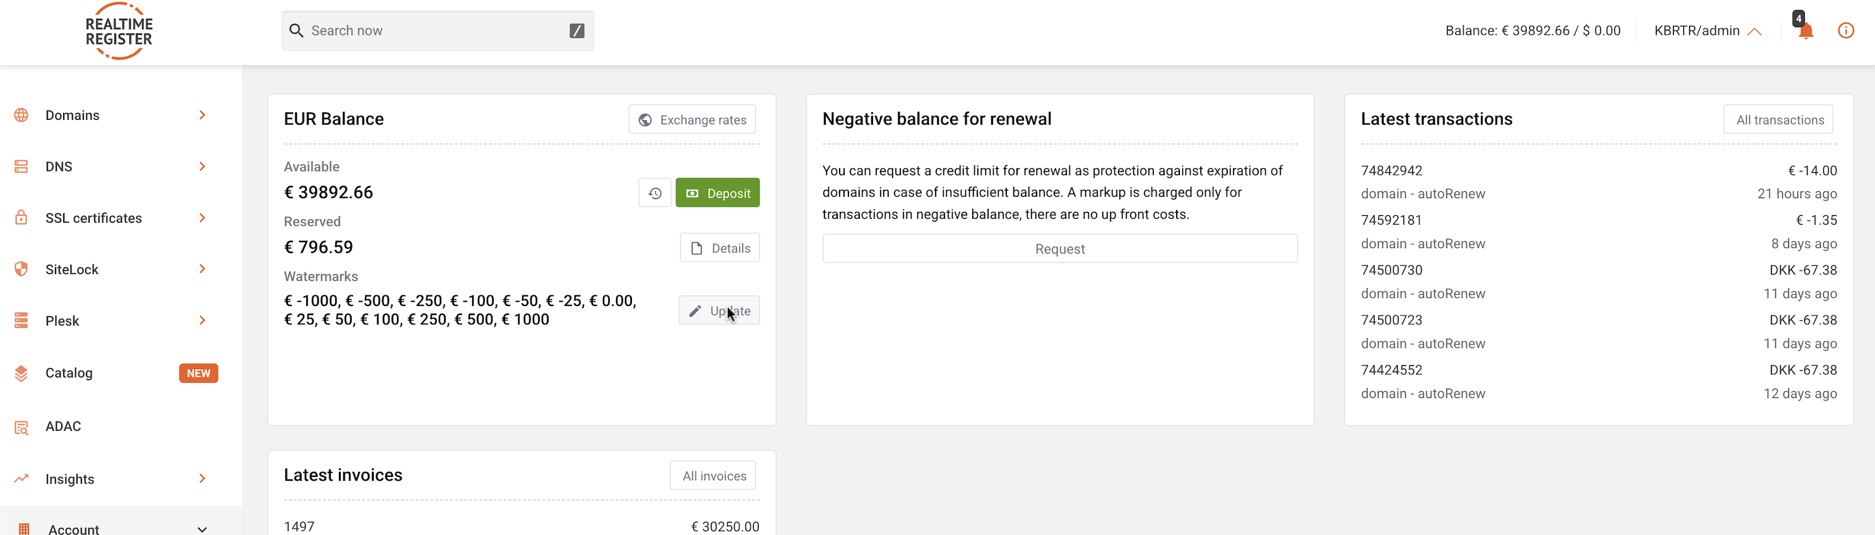Click the watermarks values list
1875x535 pixels.
pyautogui.click(x=460, y=310)
